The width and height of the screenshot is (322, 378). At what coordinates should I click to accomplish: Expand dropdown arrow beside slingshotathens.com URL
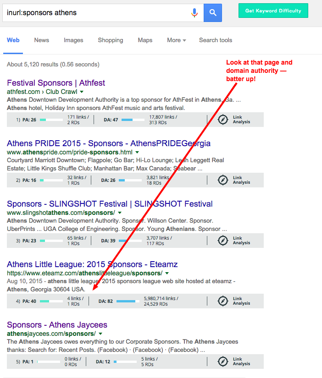pyautogui.click(x=120, y=213)
